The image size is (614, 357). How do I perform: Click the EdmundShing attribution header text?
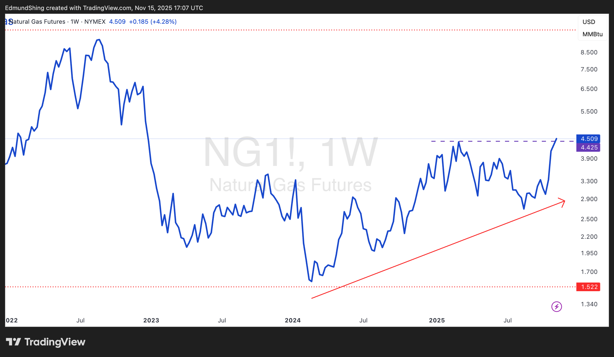104,8
